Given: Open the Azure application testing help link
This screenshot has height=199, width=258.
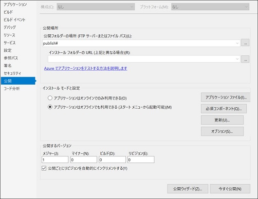Looking at the screenshot, I should point(85,68).
